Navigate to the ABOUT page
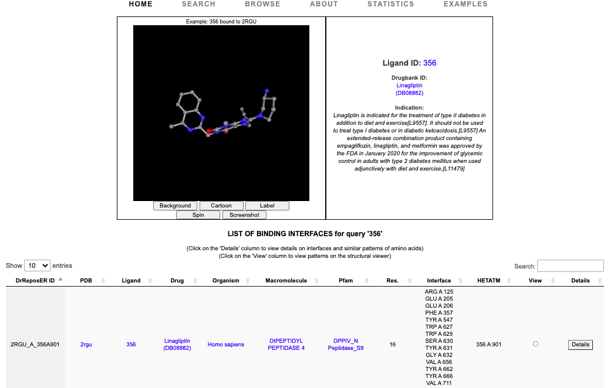The height and width of the screenshot is (388, 614). coord(324,4)
